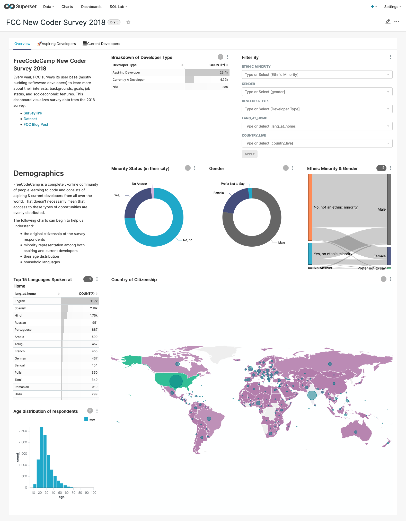
Task: Open the Ethnic Minority filter dropdown
Action: pyautogui.click(x=317, y=75)
